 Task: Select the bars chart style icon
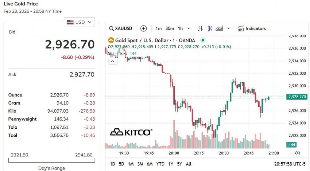click(200, 28)
